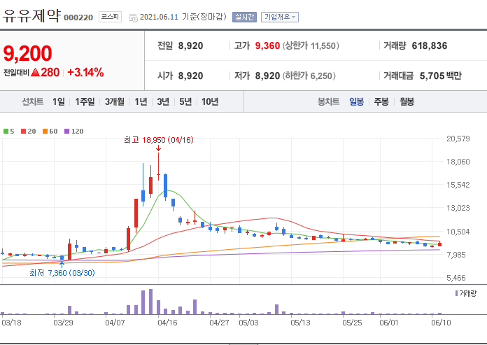Click the 코스피 market badge

111,17
